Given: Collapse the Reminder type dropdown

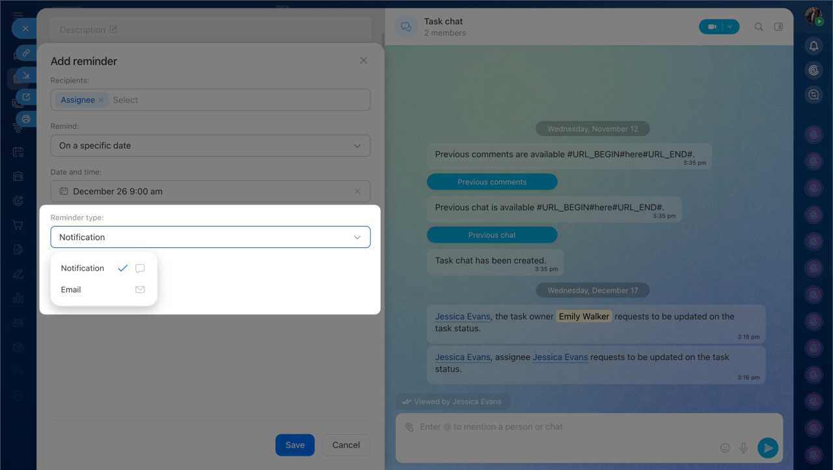Looking at the screenshot, I should [x=357, y=238].
